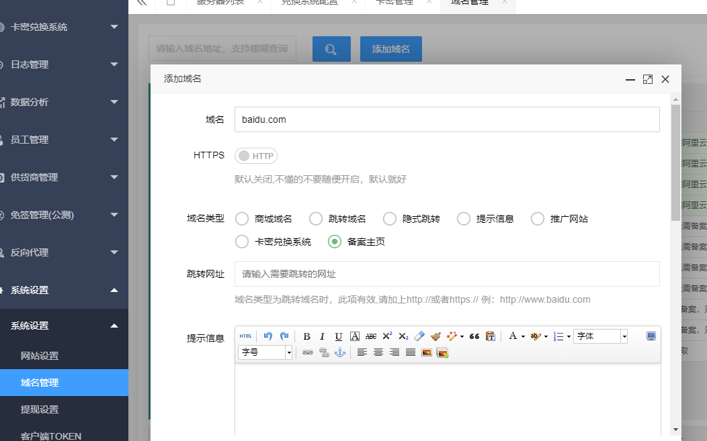Expand 员工管理 sidebar menu
This screenshot has height=441, width=707.
pos(64,140)
